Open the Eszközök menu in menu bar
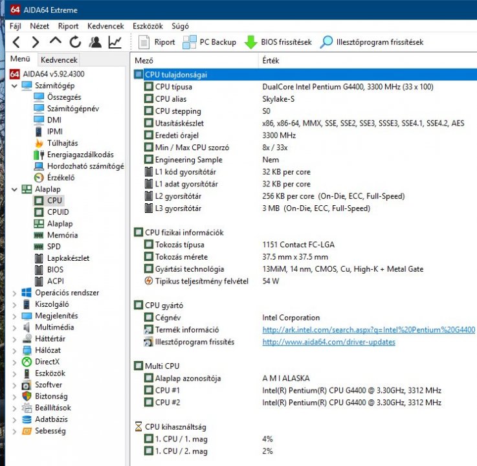Viewport: 477px width, 466px height. pyautogui.click(x=148, y=26)
